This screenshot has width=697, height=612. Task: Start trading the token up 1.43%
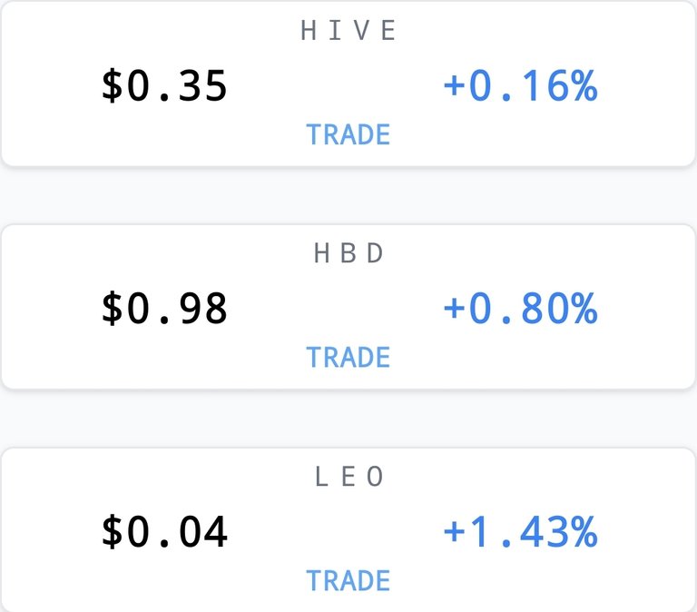point(348,580)
